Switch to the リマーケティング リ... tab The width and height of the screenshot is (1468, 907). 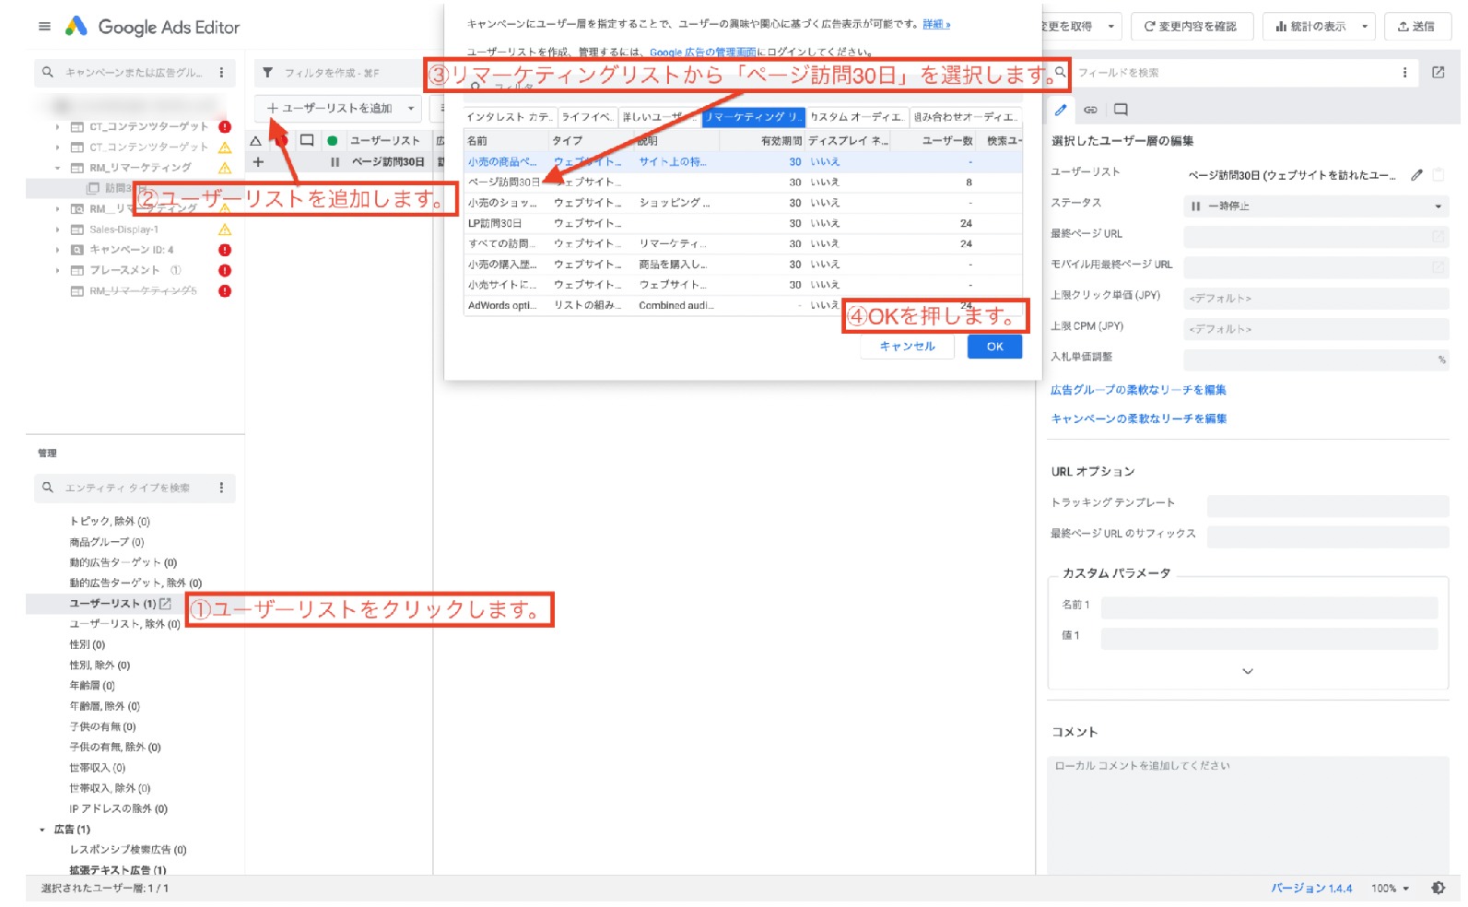pyautogui.click(x=754, y=117)
